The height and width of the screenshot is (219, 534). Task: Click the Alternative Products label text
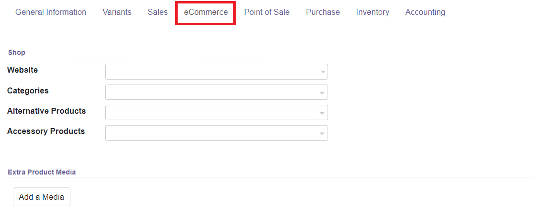pos(46,111)
